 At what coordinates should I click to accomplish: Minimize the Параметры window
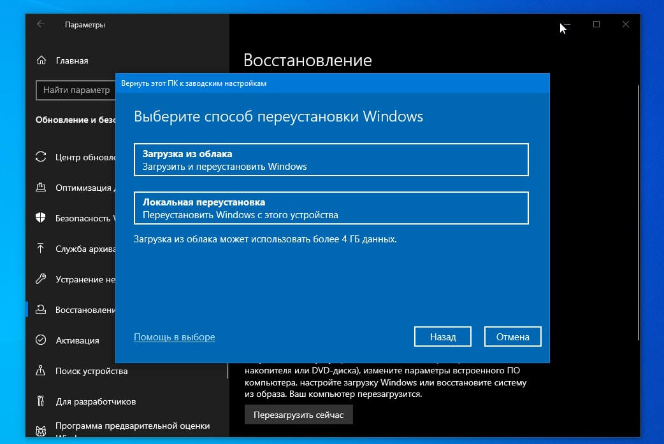(x=567, y=25)
